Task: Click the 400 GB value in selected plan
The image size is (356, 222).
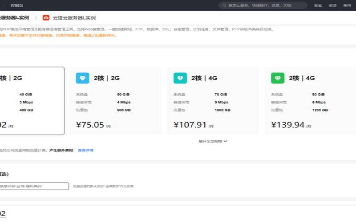Action: 26,110
